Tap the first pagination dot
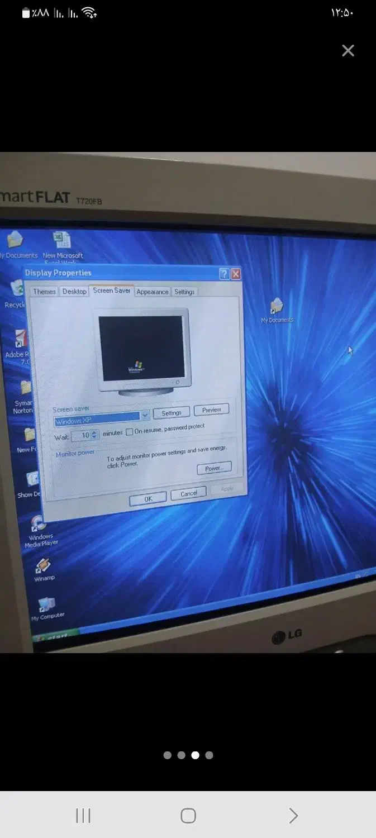Image resolution: width=376 pixels, height=838 pixels. click(x=167, y=755)
